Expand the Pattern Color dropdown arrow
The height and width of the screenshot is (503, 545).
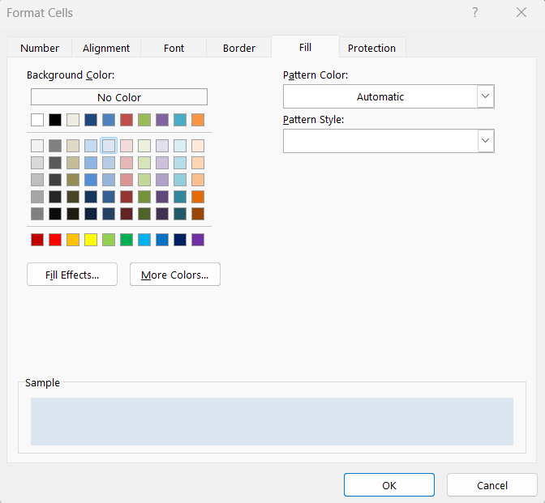coord(486,96)
